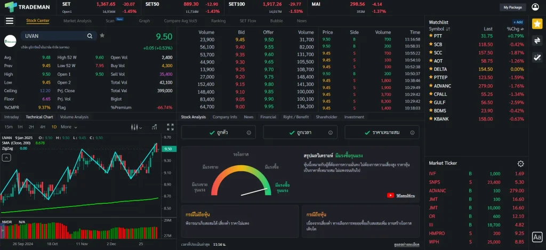Collapse the chart indicator legend arrow
This screenshot has height=250, width=546.
(x=6, y=158)
